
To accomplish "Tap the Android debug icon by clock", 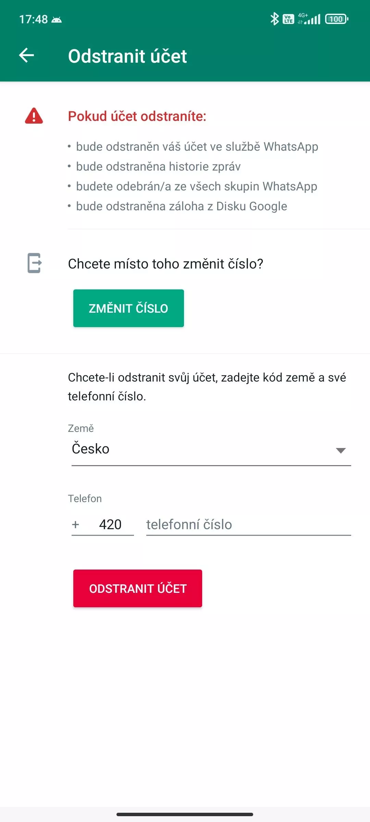I will pos(57,20).
